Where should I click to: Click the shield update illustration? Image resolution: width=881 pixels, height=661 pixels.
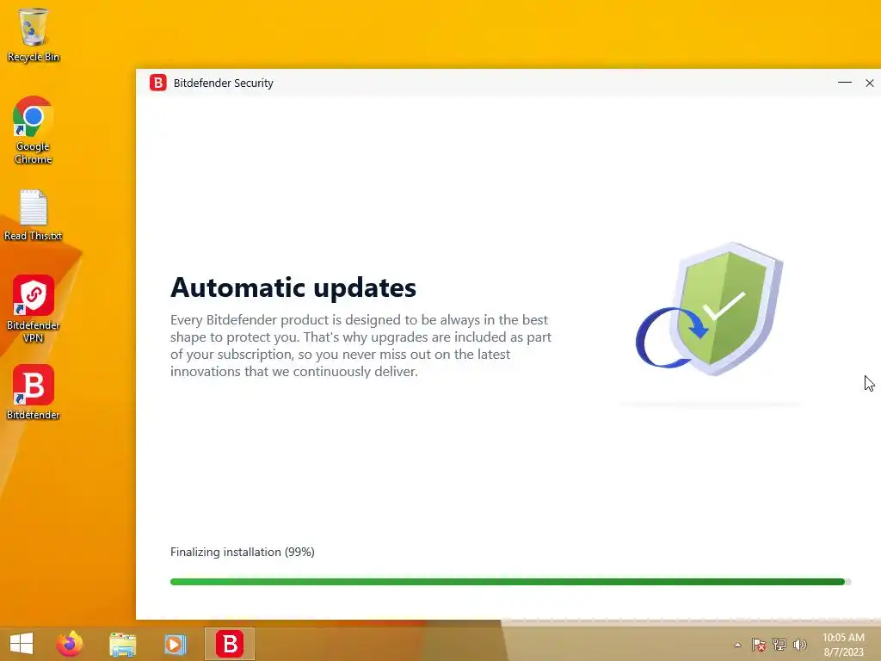click(709, 309)
